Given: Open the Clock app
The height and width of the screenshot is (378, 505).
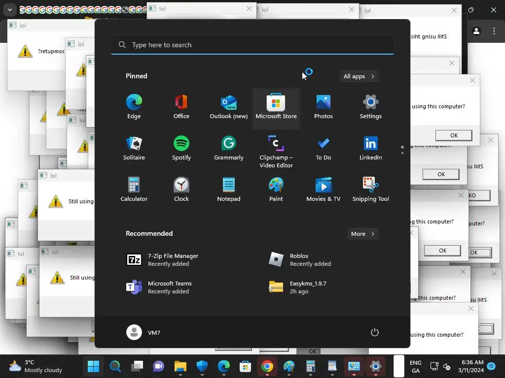Looking at the screenshot, I should point(181,189).
